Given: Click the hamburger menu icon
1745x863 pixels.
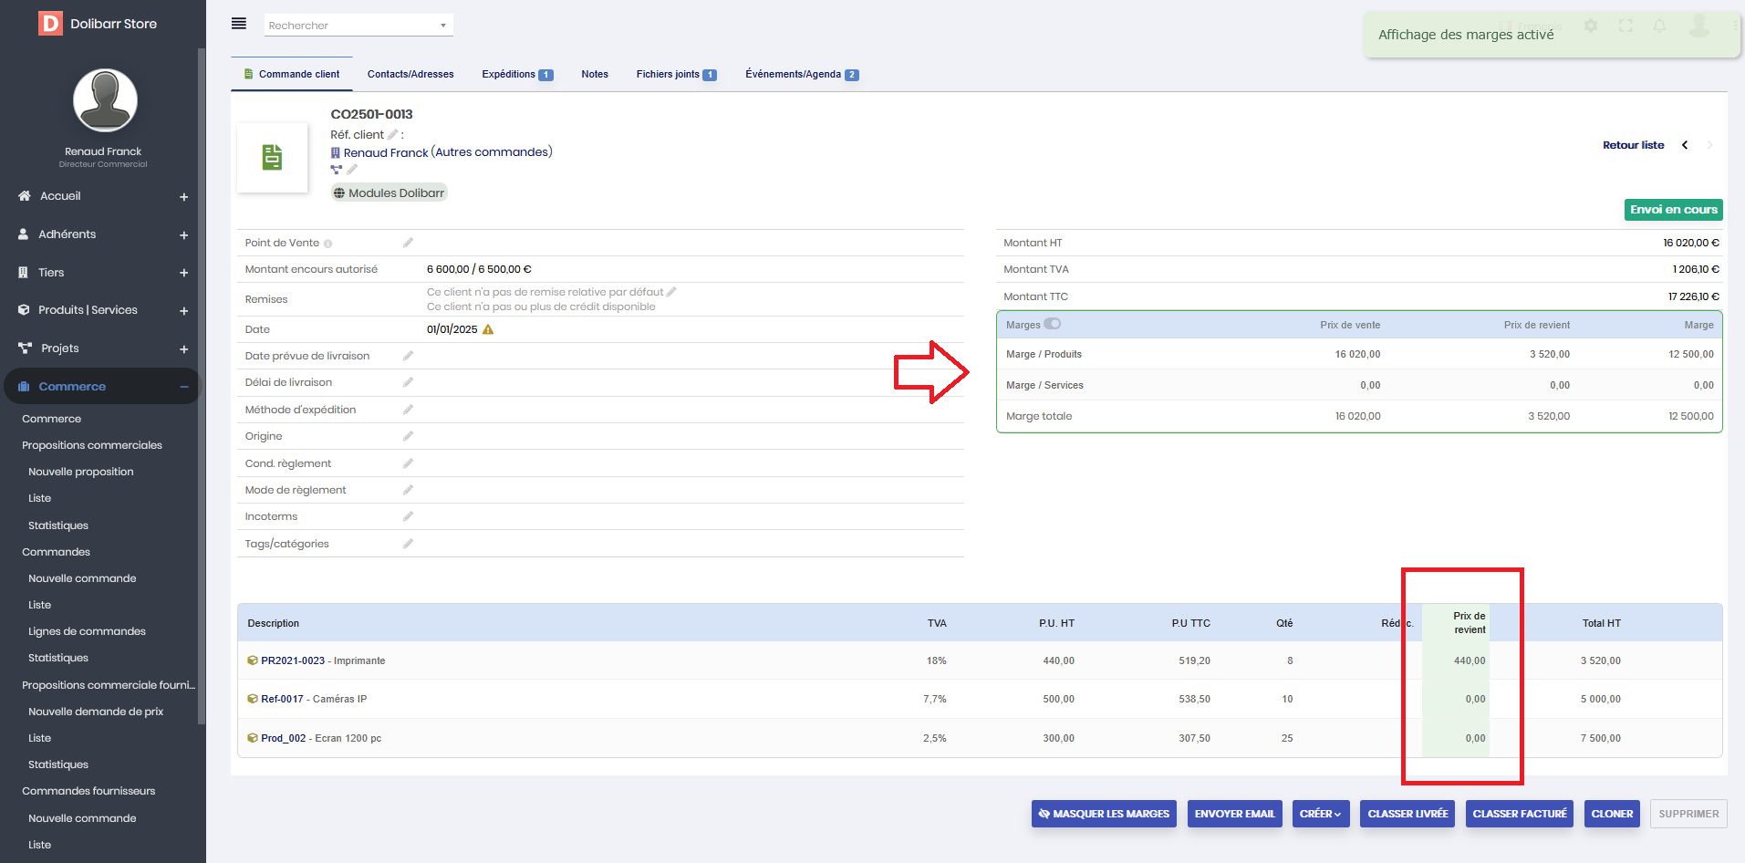Looking at the screenshot, I should pyautogui.click(x=239, y=24).
